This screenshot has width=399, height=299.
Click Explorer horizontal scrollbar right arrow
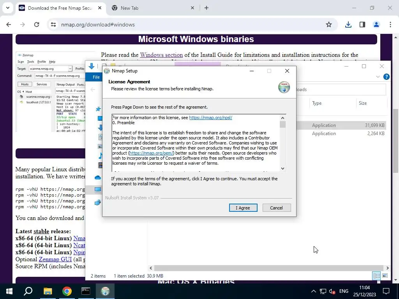pos(387,268)
